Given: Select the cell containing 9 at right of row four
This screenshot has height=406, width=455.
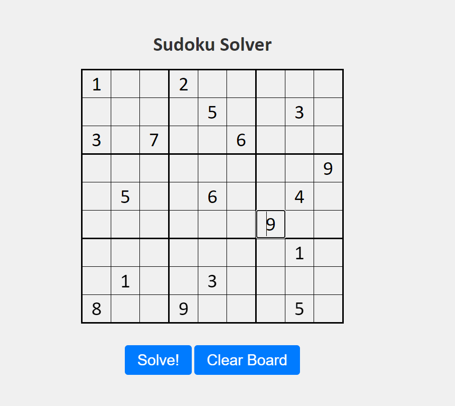Looking at the screenshot, I should point(329,168).
